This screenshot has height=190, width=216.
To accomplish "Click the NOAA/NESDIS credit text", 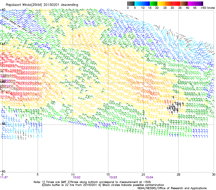I will 172,188.
